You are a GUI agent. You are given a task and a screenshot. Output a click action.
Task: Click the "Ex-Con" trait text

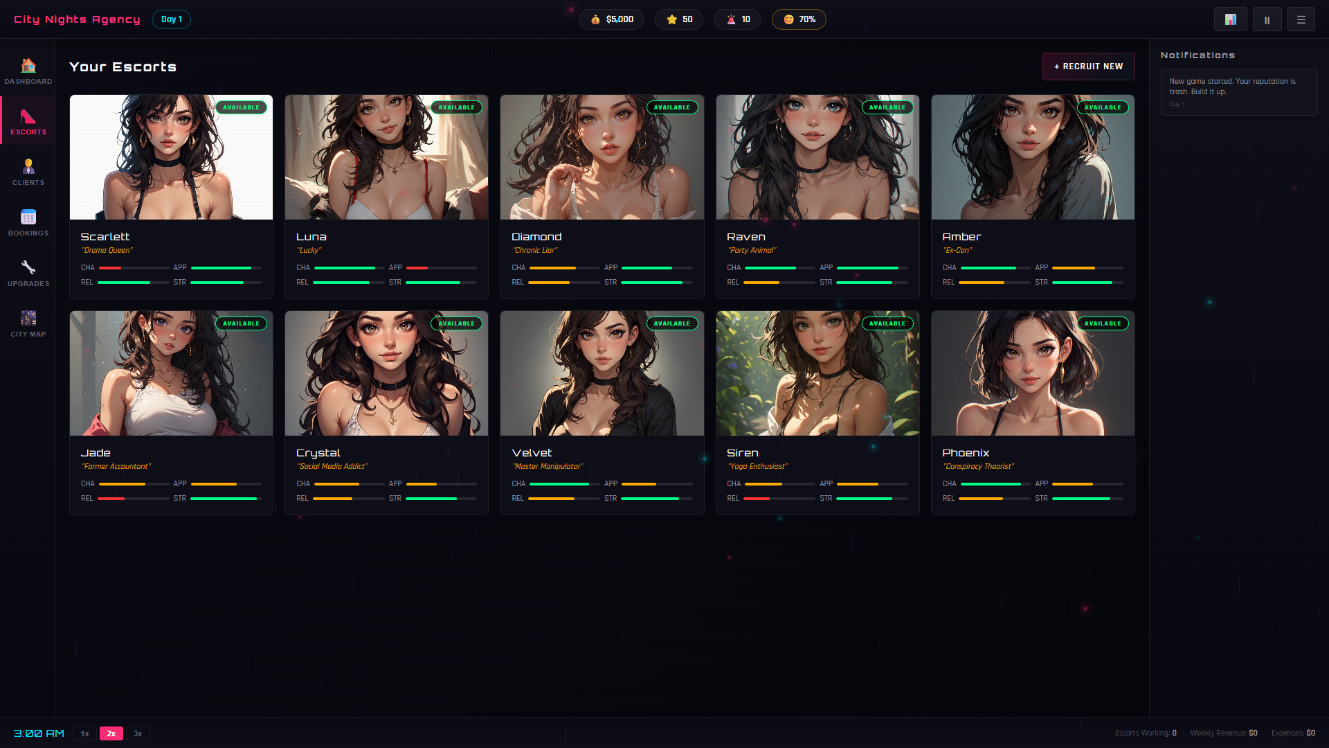pos(958,251)
